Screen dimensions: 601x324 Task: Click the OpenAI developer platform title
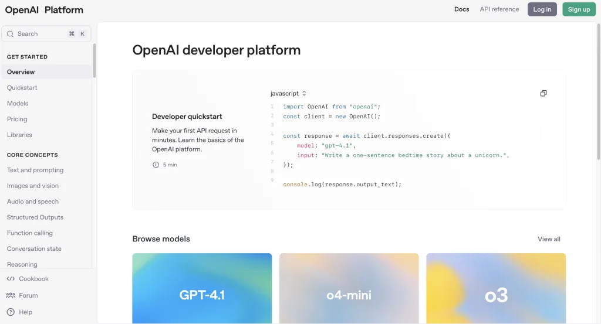[x=217, y=50]
